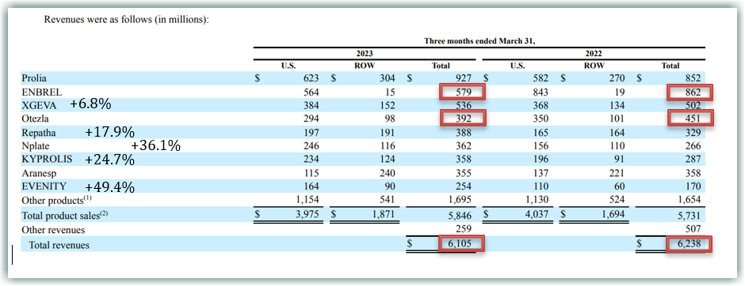This screenshot has width=745, height=286.
Task: Select Other products 2023 total 1,695
Action: [459, 200]
